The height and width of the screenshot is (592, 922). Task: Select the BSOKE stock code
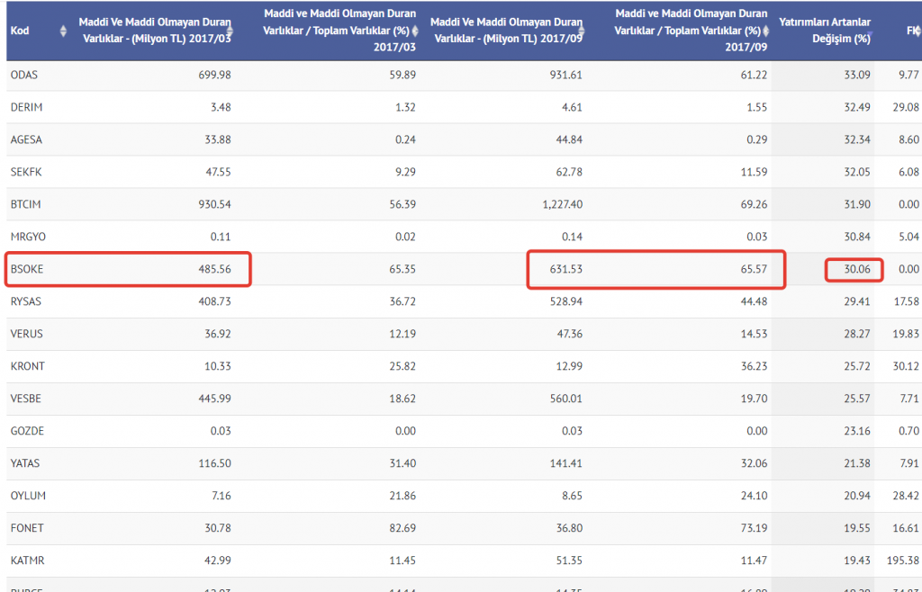[26, 269]
